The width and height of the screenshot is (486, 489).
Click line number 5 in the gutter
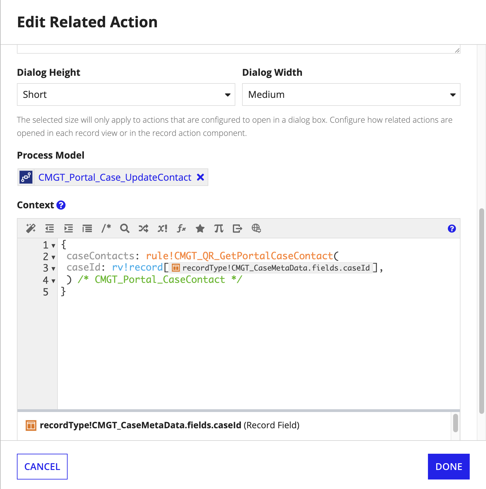pyautogui.click(x=45, y=292)
